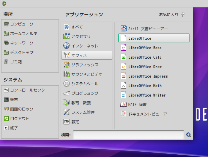Select the サウンドとビデオ category
208x157 pixels.
pyautogui.click(x=87, y=74)
